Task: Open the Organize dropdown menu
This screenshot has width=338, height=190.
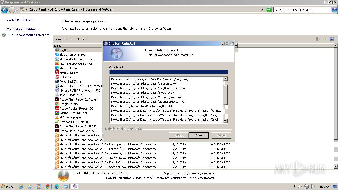Action: pyautogui.click(x=64, y=39)
